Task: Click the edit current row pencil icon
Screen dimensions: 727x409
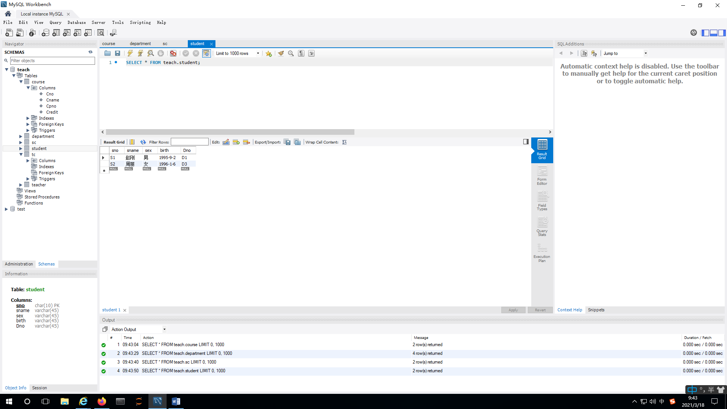Action: [x=226, y=142]
